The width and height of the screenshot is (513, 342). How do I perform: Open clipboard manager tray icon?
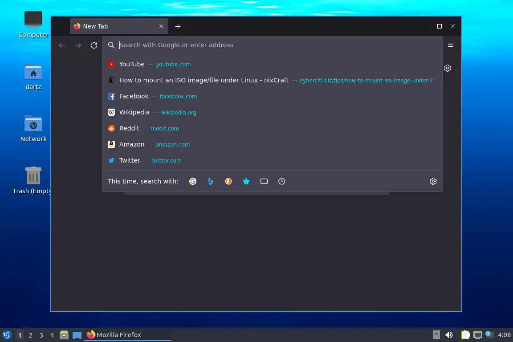pos(465,335)
